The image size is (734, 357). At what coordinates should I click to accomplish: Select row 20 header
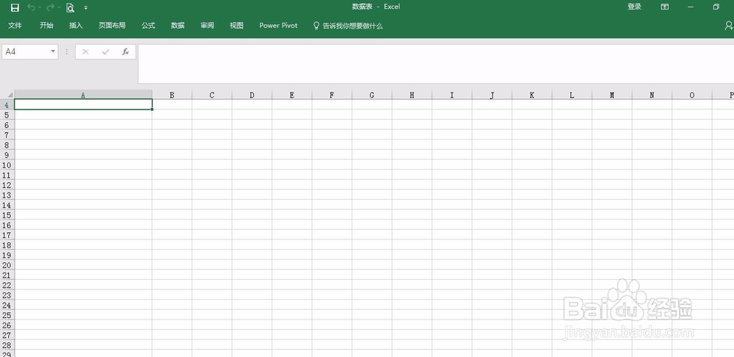7,265
